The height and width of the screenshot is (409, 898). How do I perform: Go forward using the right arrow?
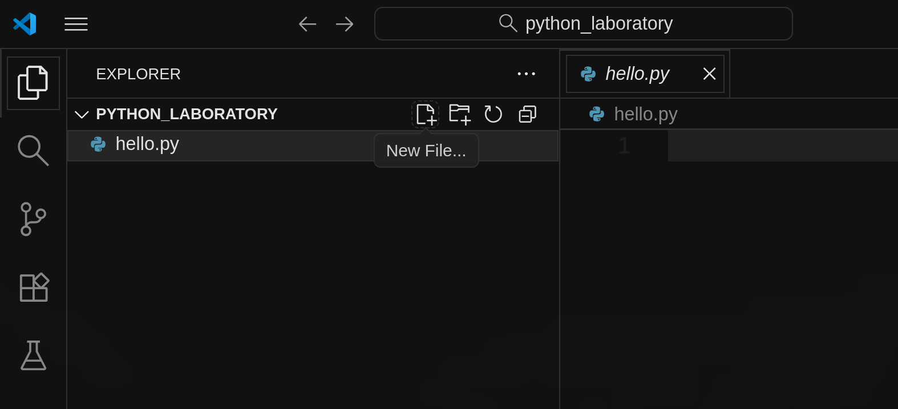coord(345,24)
